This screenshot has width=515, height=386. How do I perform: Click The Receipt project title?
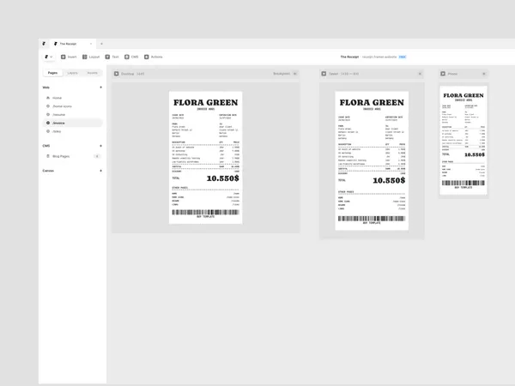pyautogui.click(x=349, y=57)
